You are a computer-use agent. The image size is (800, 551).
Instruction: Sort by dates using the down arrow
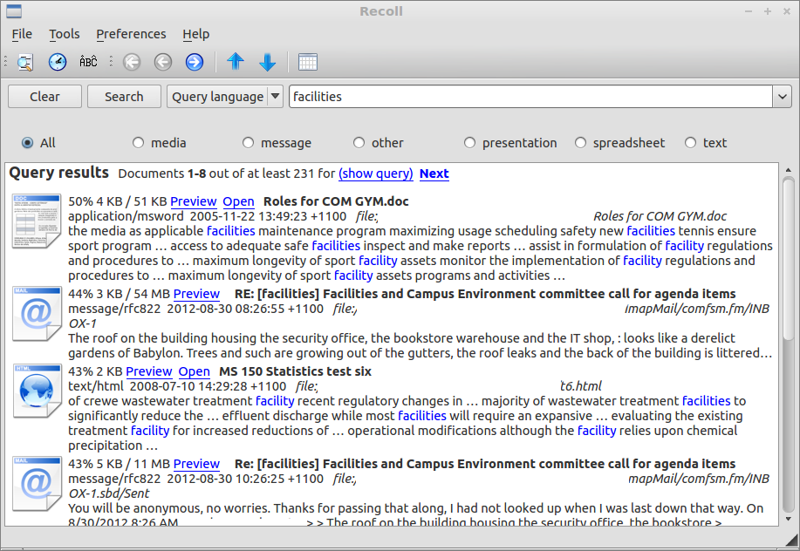click(267, 62)
